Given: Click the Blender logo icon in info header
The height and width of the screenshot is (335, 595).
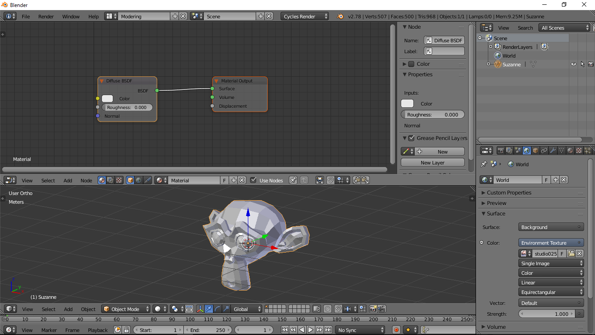Looking at the screenshot, I should tap(340, 16).
